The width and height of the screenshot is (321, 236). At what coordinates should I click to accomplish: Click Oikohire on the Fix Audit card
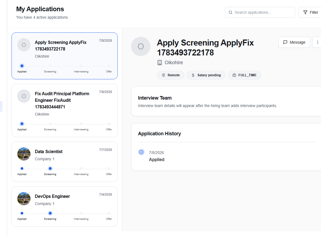(42, 114)
